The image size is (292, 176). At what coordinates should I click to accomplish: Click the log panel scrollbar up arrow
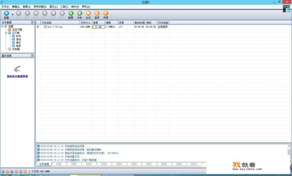click(289, 146)
